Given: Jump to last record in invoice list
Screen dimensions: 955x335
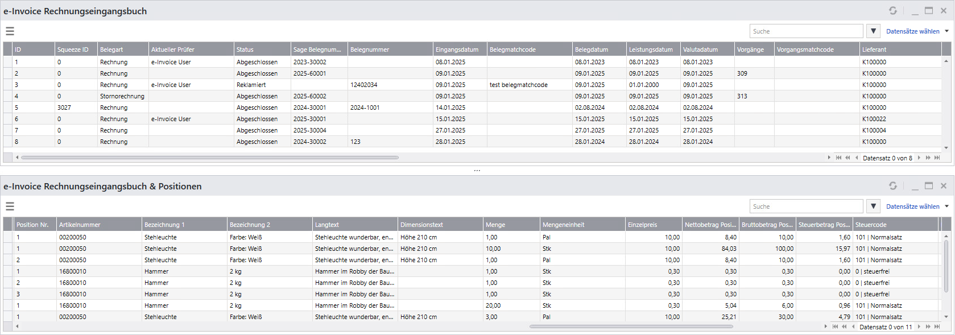Looking at the screenshot, I should click(x=937, y=158).
